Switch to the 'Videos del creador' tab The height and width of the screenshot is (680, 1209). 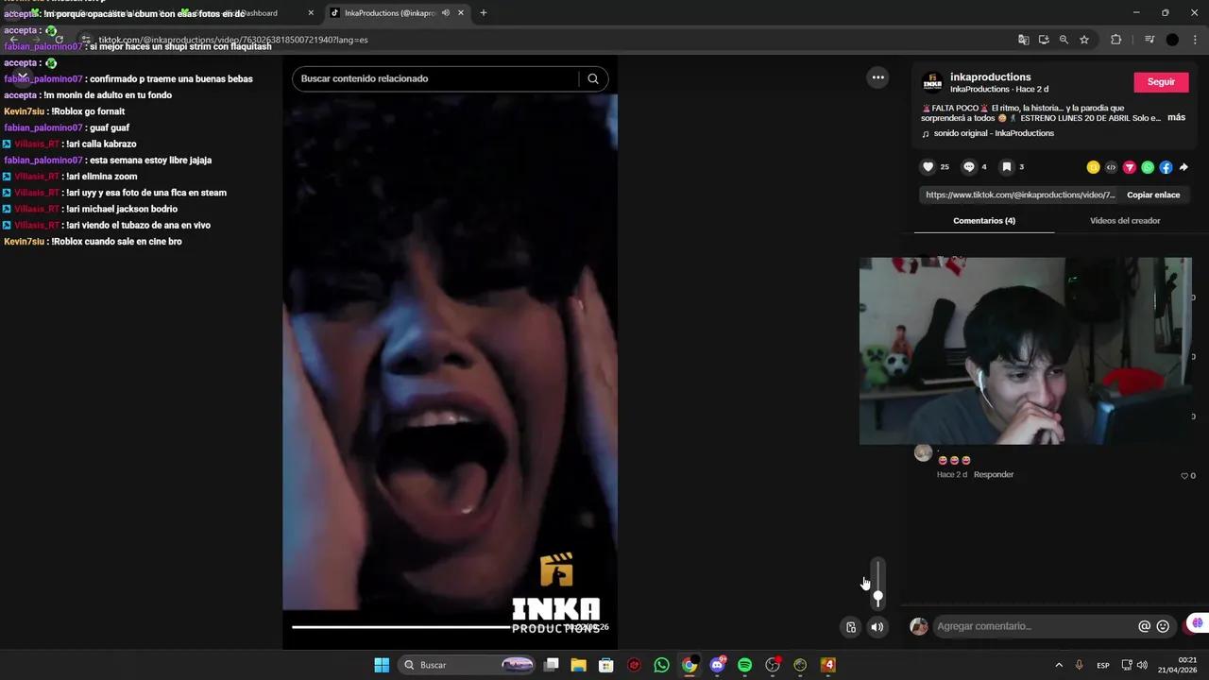click(x=1124, y=220)
